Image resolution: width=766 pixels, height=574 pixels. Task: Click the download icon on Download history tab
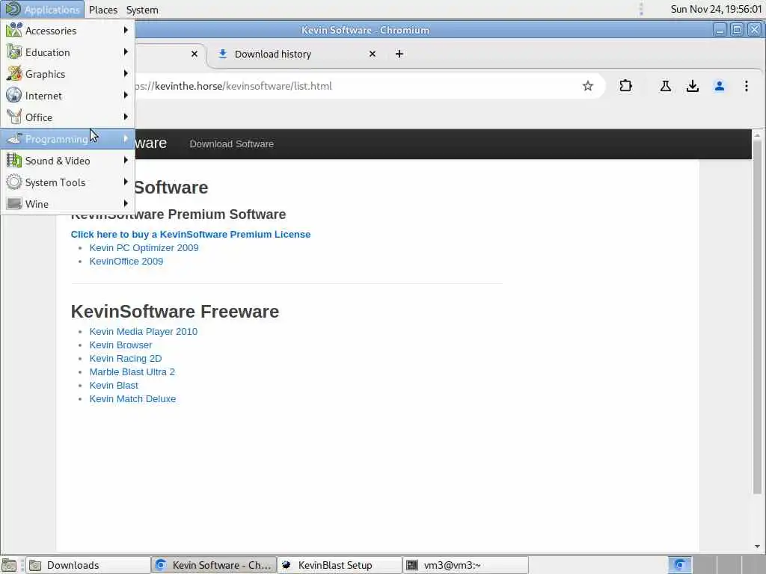[x=222, y=54]
